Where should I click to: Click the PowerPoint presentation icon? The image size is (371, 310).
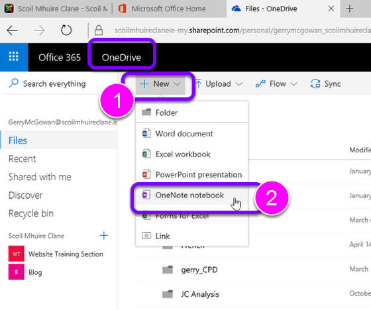point(146,174)
